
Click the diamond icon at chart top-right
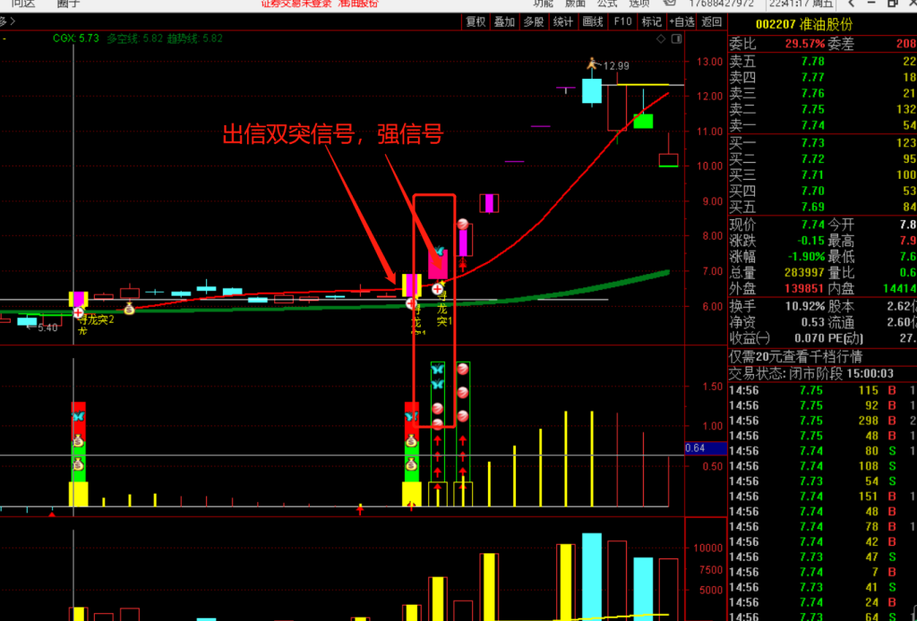662,39
